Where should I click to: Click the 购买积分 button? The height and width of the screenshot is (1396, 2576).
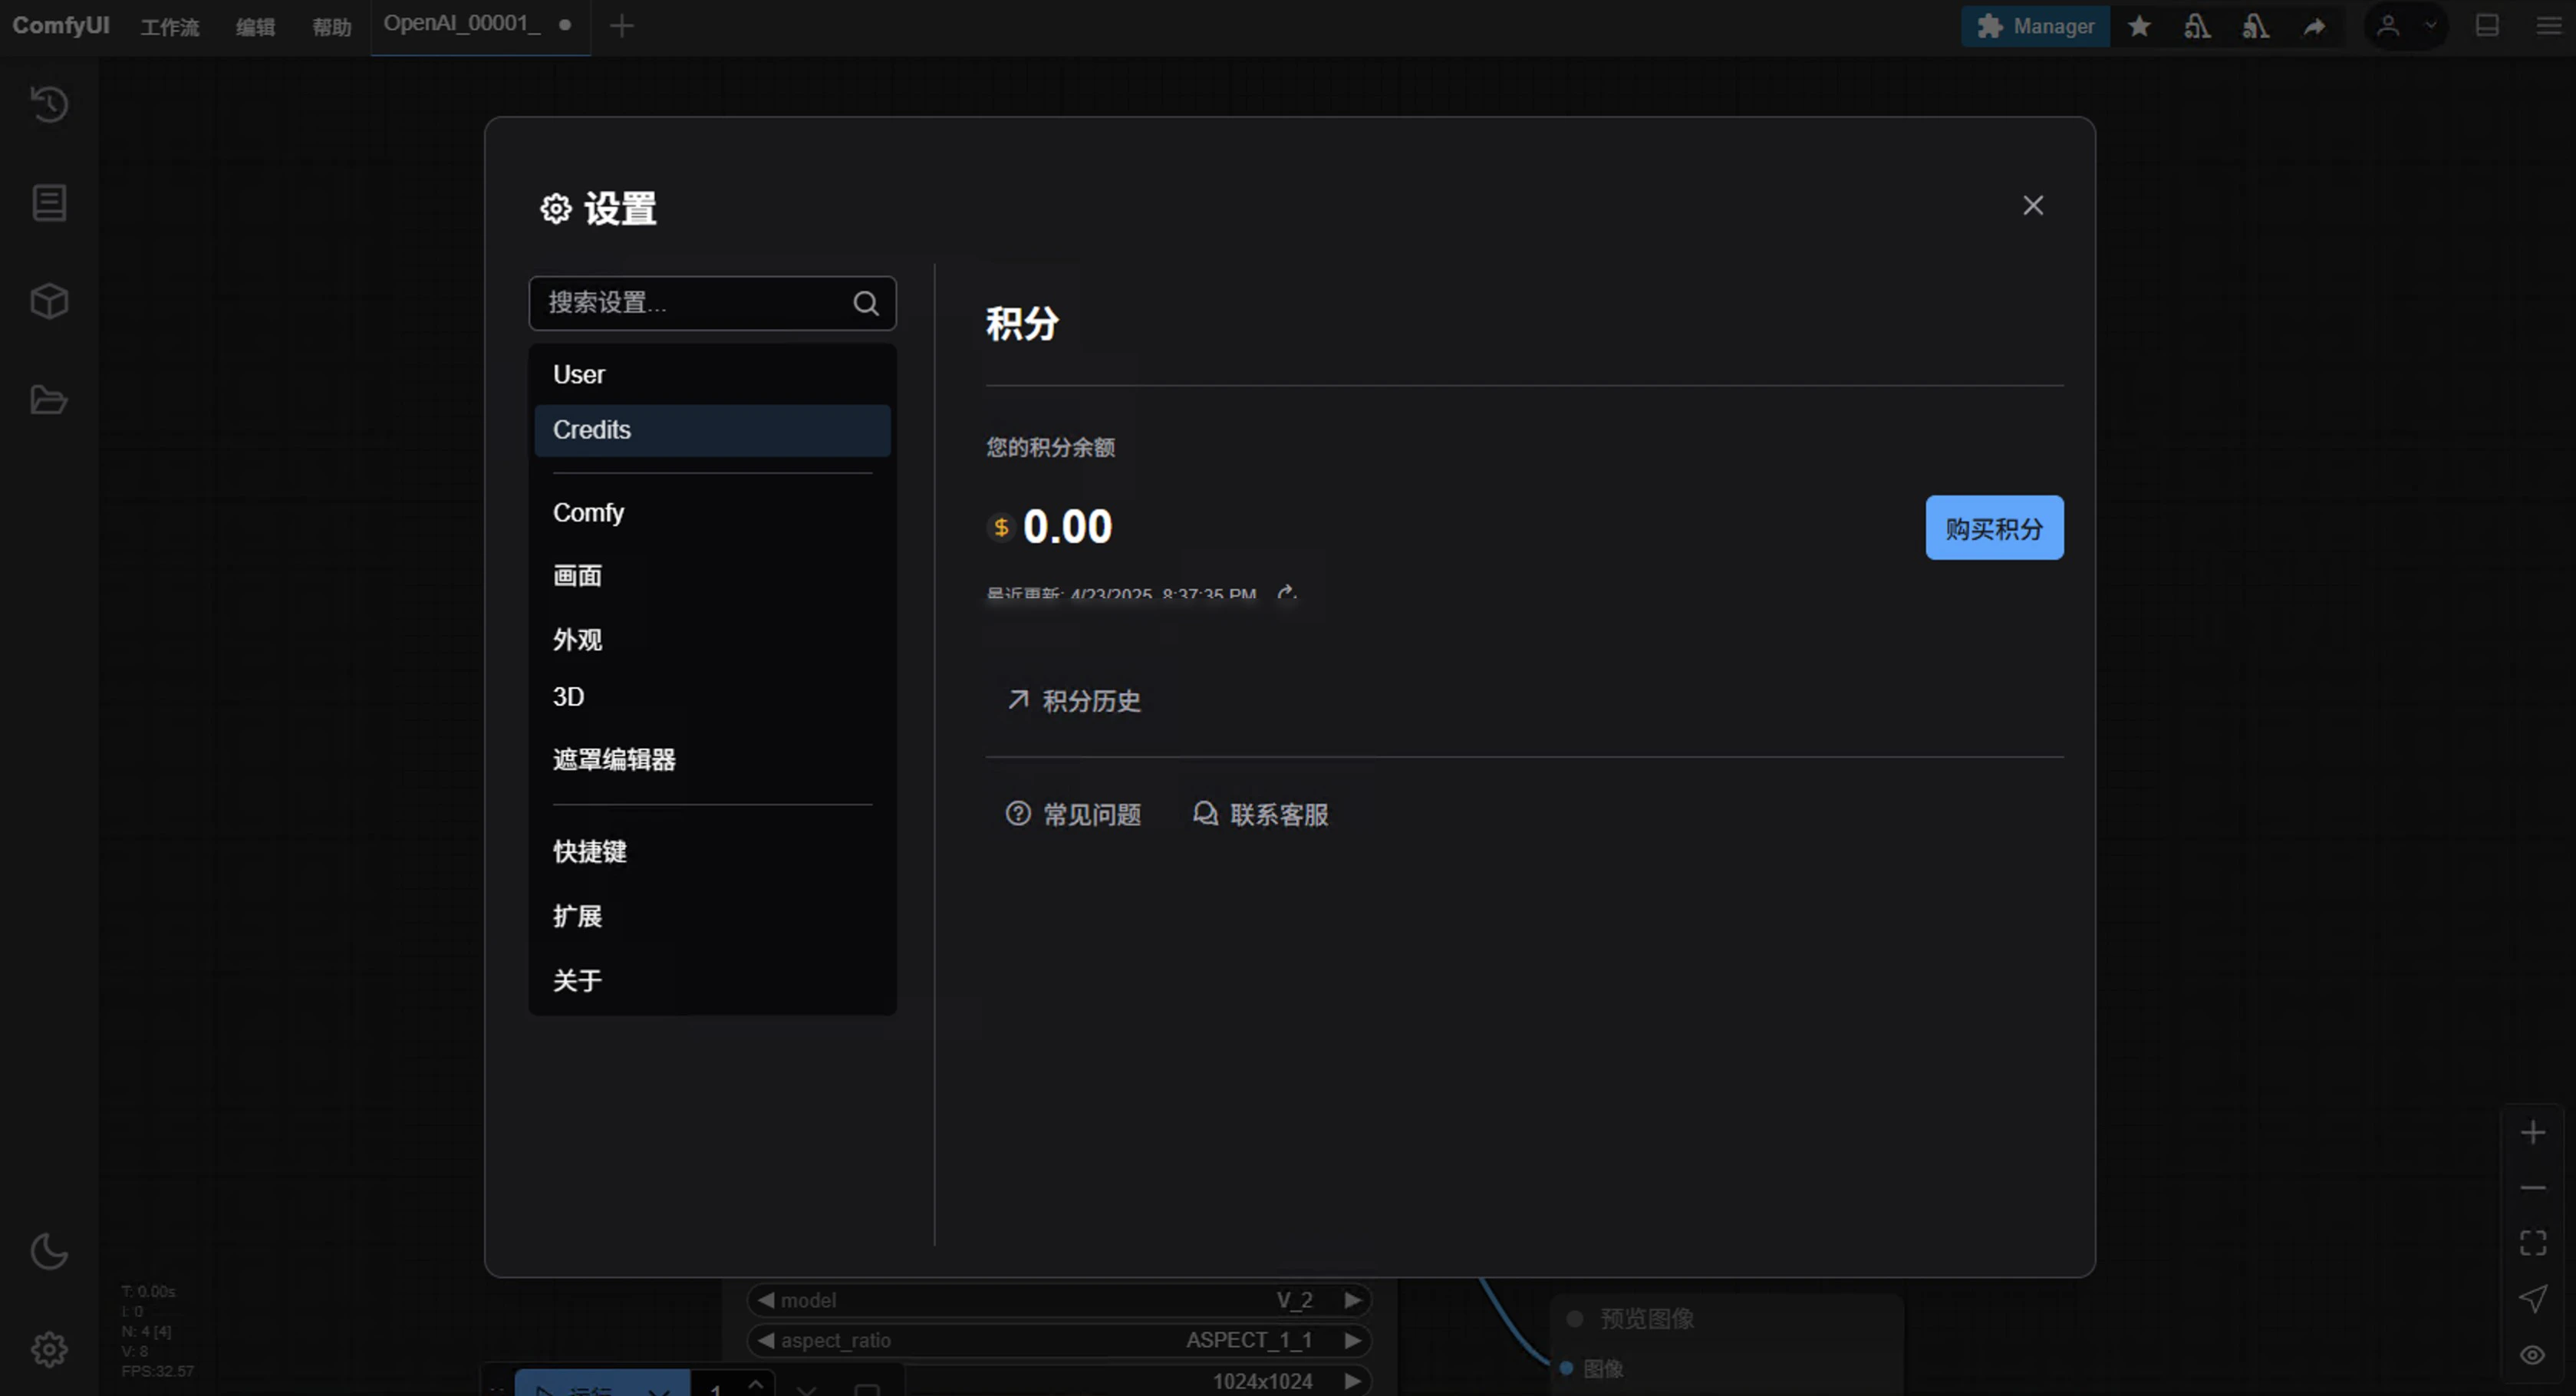pyautogui.click(x=1994, y=527)
